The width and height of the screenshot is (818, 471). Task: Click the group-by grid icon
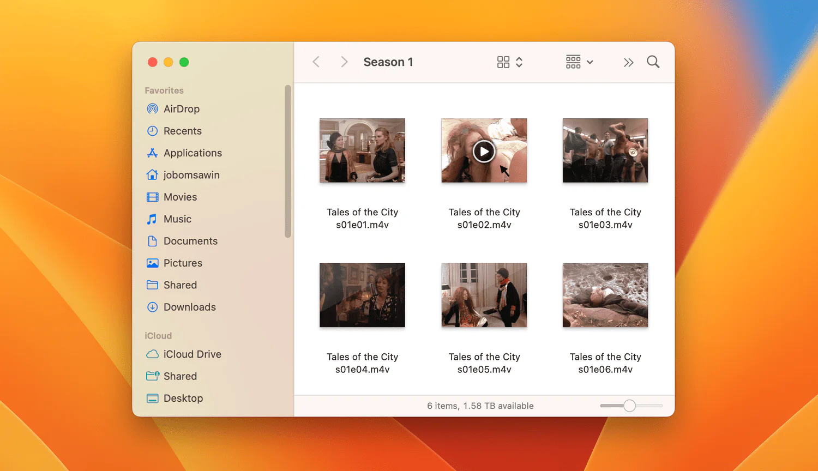pos(573,62)
